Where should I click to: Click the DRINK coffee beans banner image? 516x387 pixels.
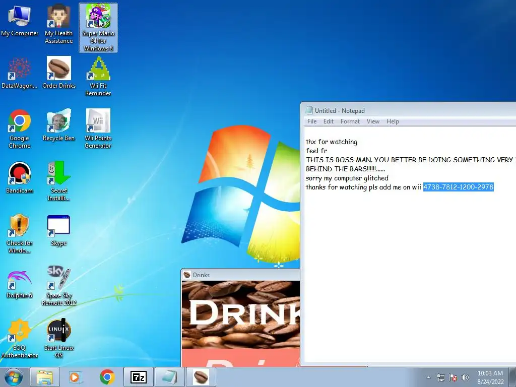(241, 314)
